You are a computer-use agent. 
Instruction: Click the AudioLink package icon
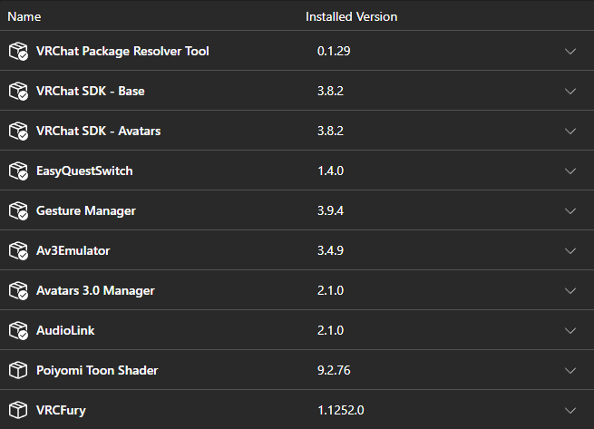[18, 330]
